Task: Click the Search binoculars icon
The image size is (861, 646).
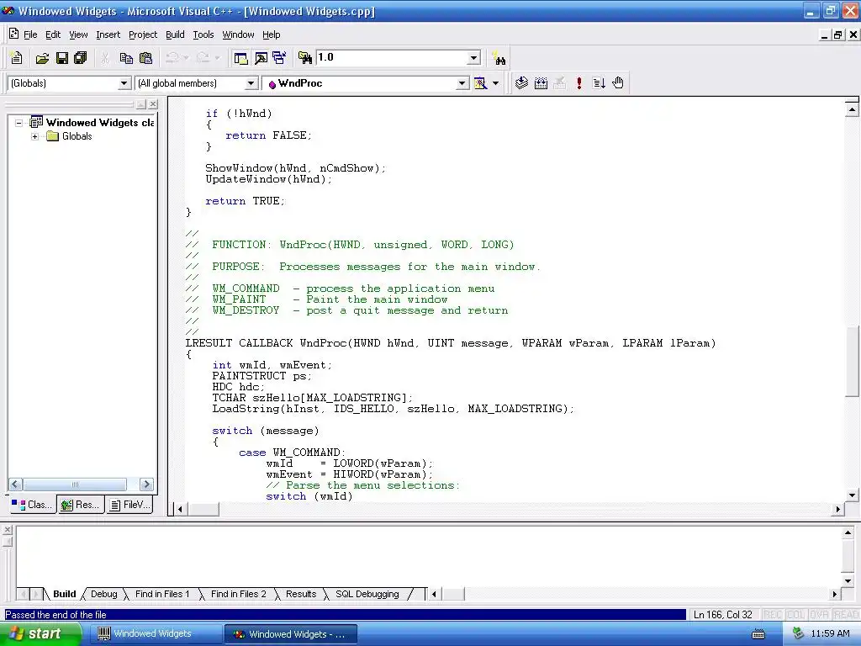Action: pyautogui.click(x=499, y=58)
